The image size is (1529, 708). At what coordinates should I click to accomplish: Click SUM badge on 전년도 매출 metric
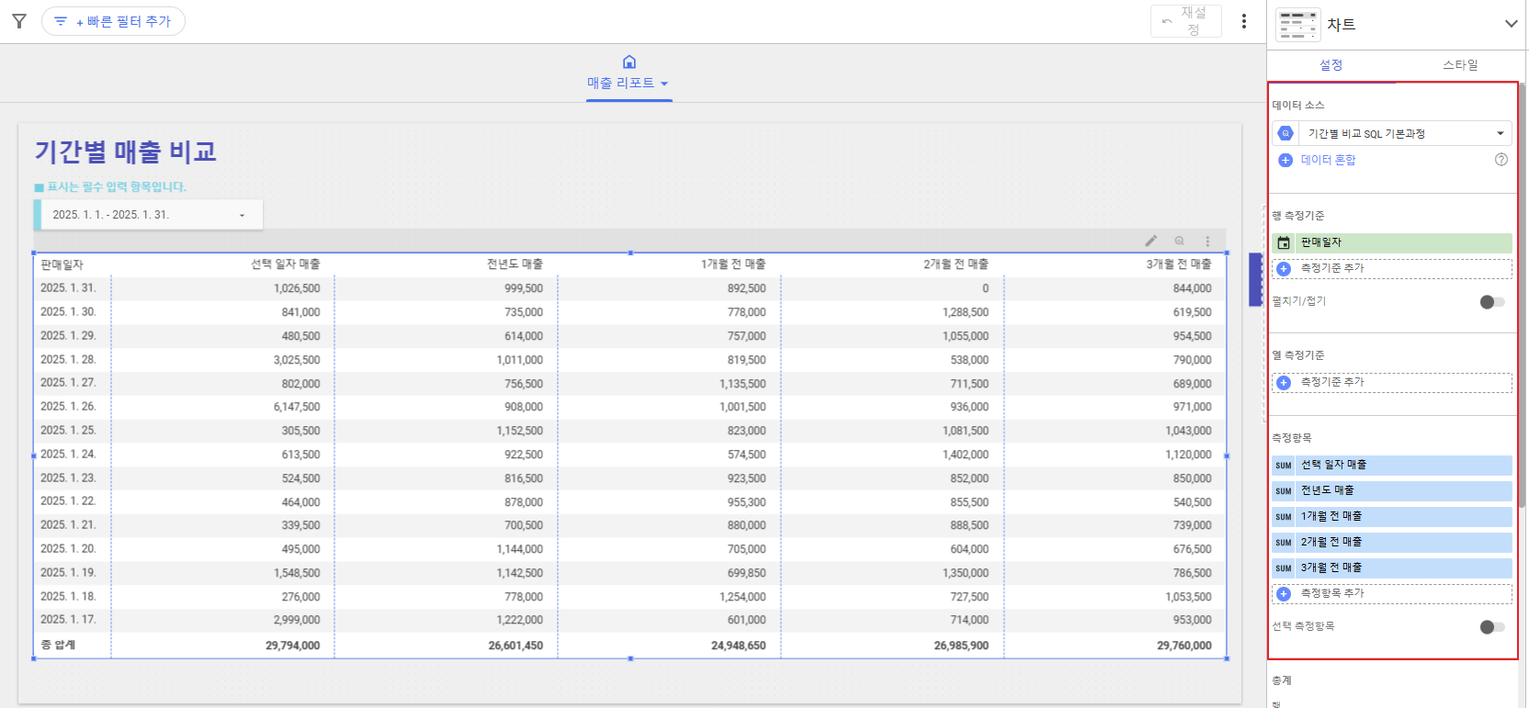pyautogui.click(x=1284, y=491)
